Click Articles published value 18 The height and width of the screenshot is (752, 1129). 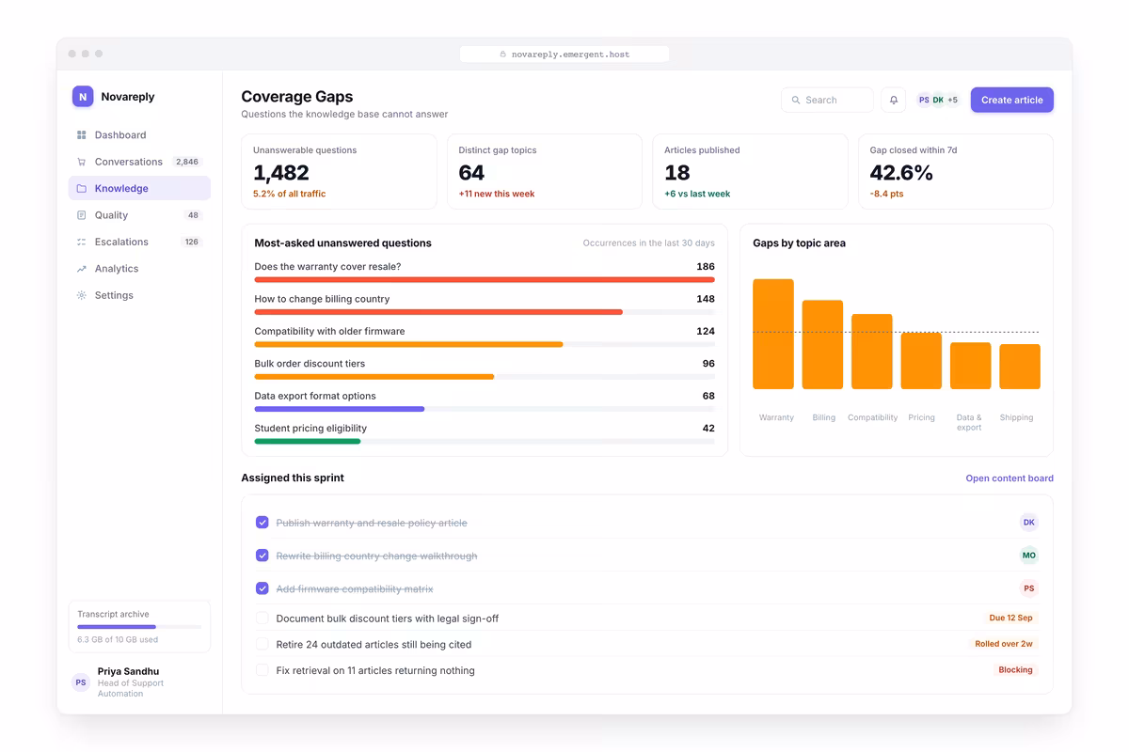677,173
